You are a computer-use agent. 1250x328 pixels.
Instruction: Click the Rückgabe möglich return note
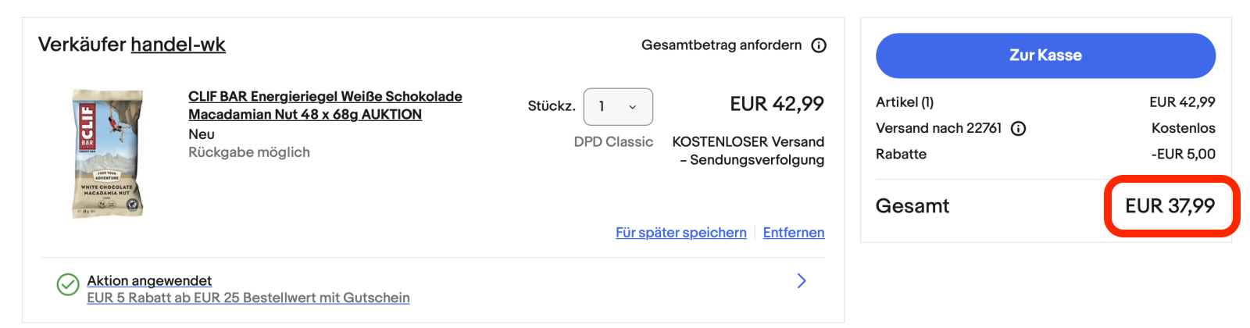click(248, 152)
